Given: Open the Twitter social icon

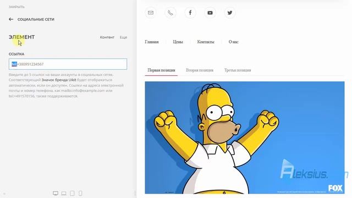Looking at the screenshot, I should click(230, 13).
